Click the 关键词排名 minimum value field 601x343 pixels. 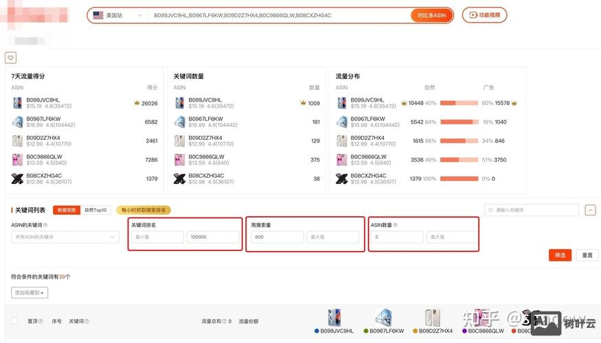click(x=157, y=237)
